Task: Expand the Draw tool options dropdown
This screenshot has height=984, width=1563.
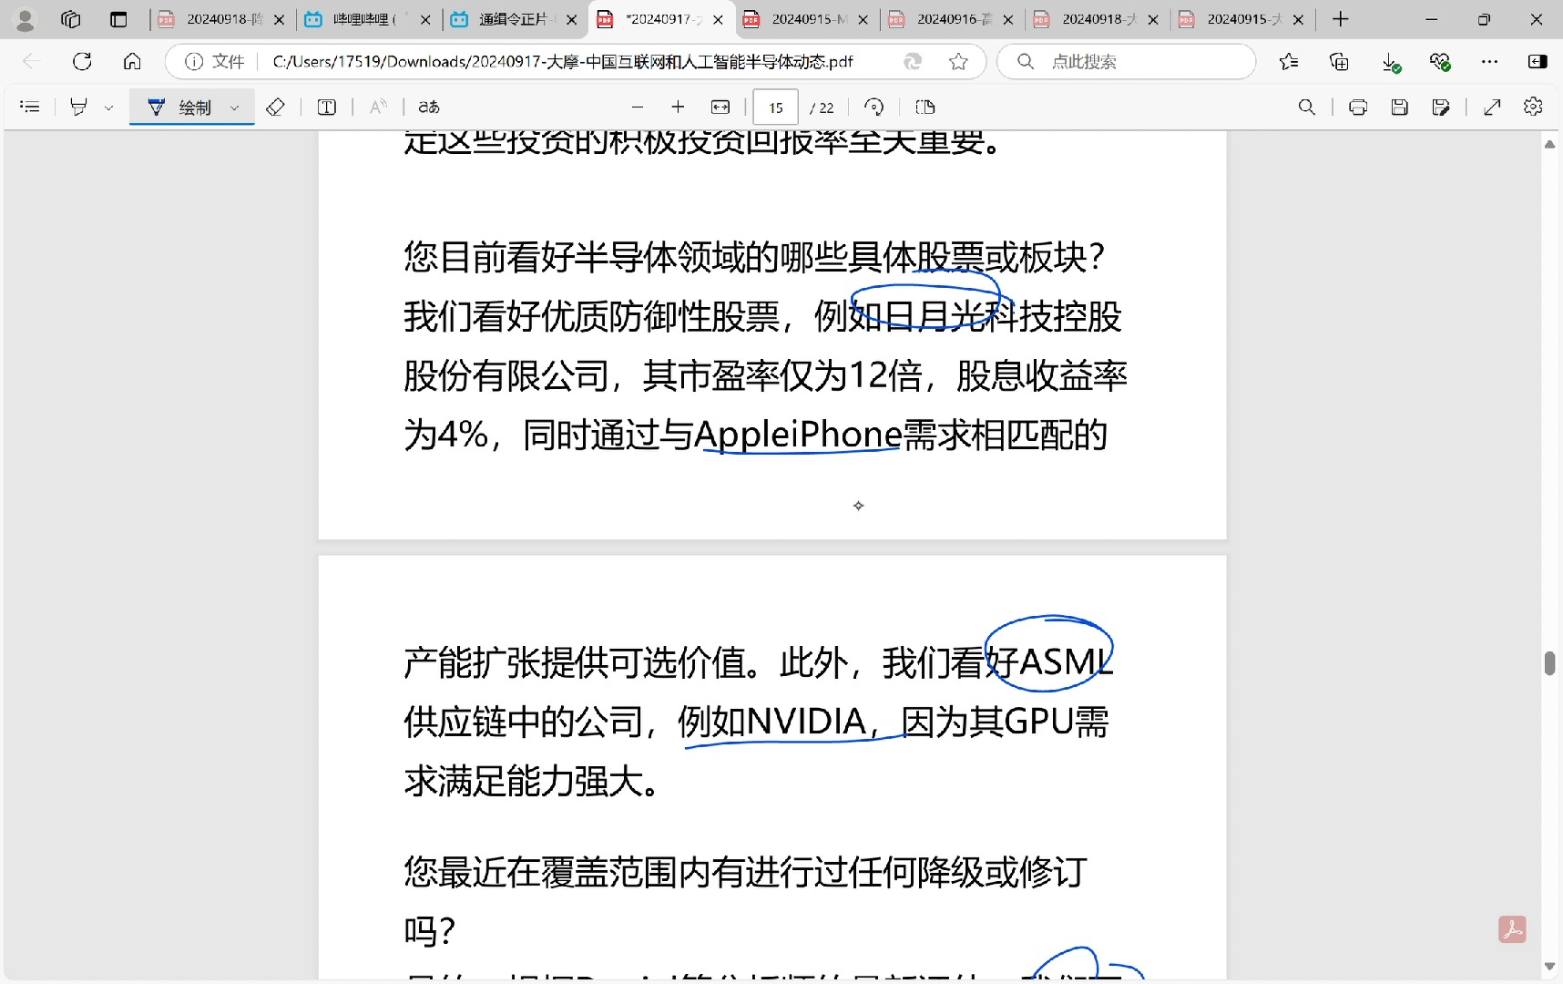Action: click(x=234, y=108)
